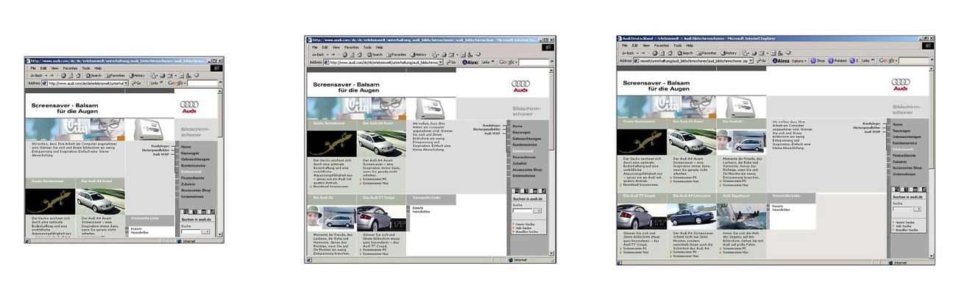
Task: Click the Gebrauchtwagen nav link in the middle window
Action: coord(527,138)
